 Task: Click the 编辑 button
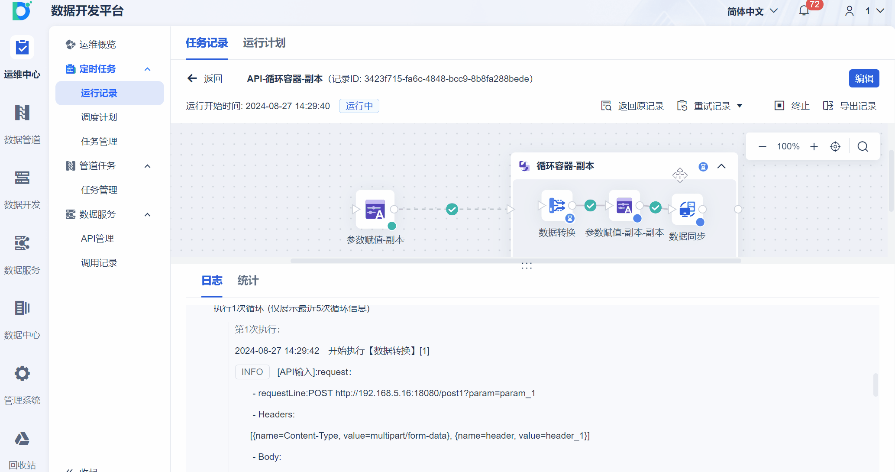[x=864, y=79]
